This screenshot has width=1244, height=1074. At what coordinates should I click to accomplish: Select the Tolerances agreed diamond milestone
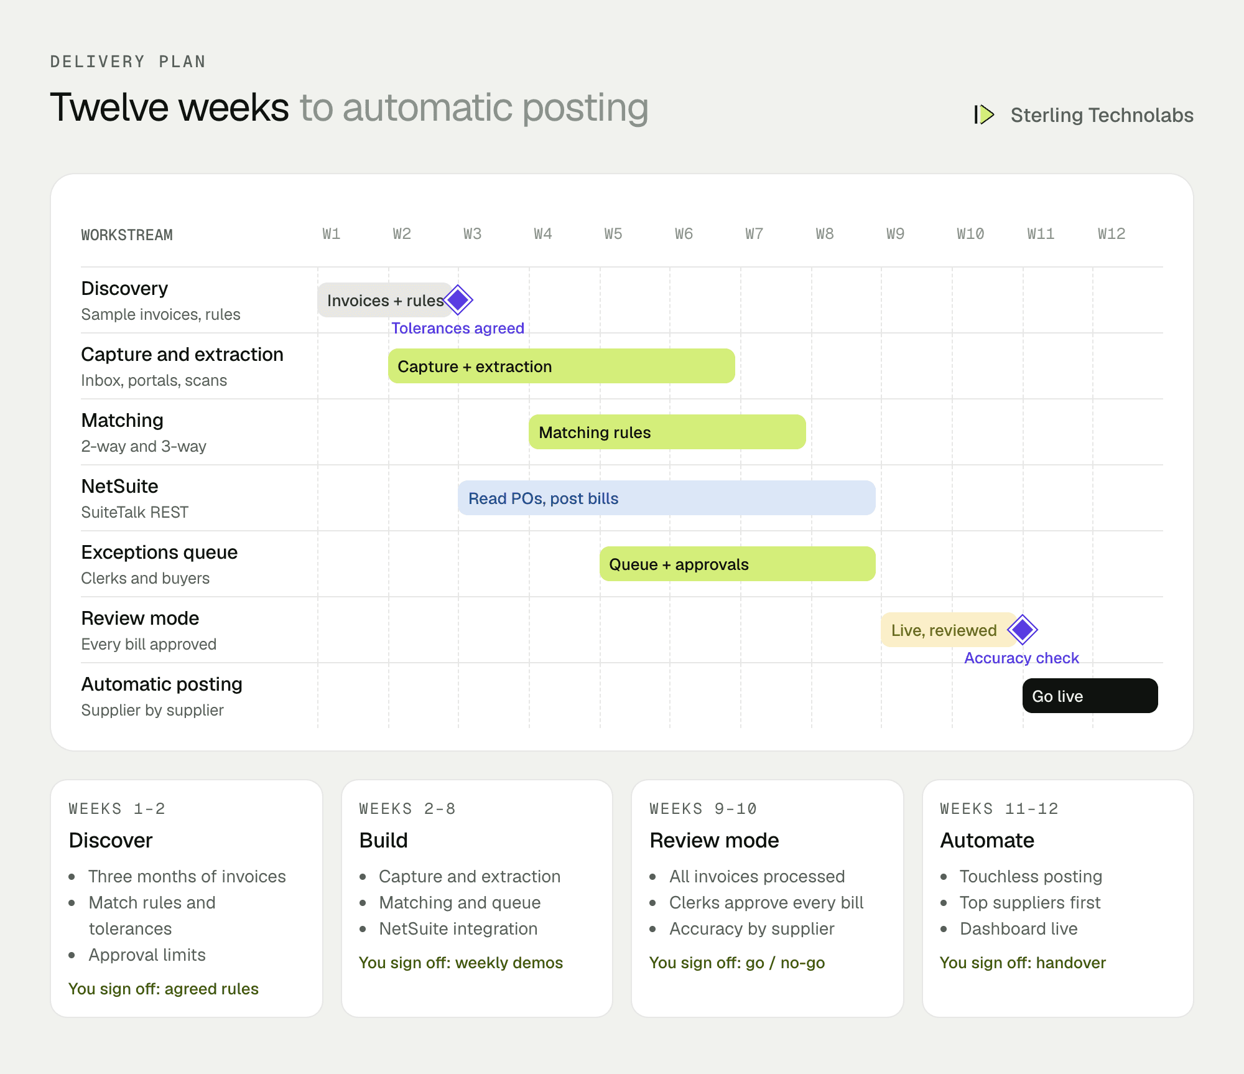458,300
